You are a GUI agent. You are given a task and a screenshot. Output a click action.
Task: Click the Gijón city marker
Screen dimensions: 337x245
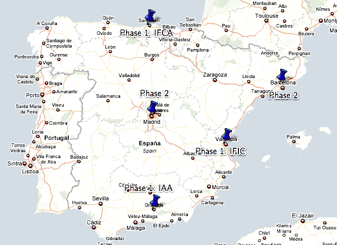coord(108,23)
